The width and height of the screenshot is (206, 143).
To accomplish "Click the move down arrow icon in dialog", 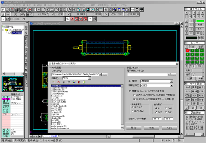I will tap(69, 82).
